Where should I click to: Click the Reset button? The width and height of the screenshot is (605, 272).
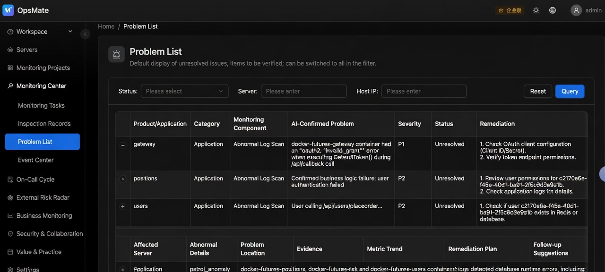click(538, 91)
